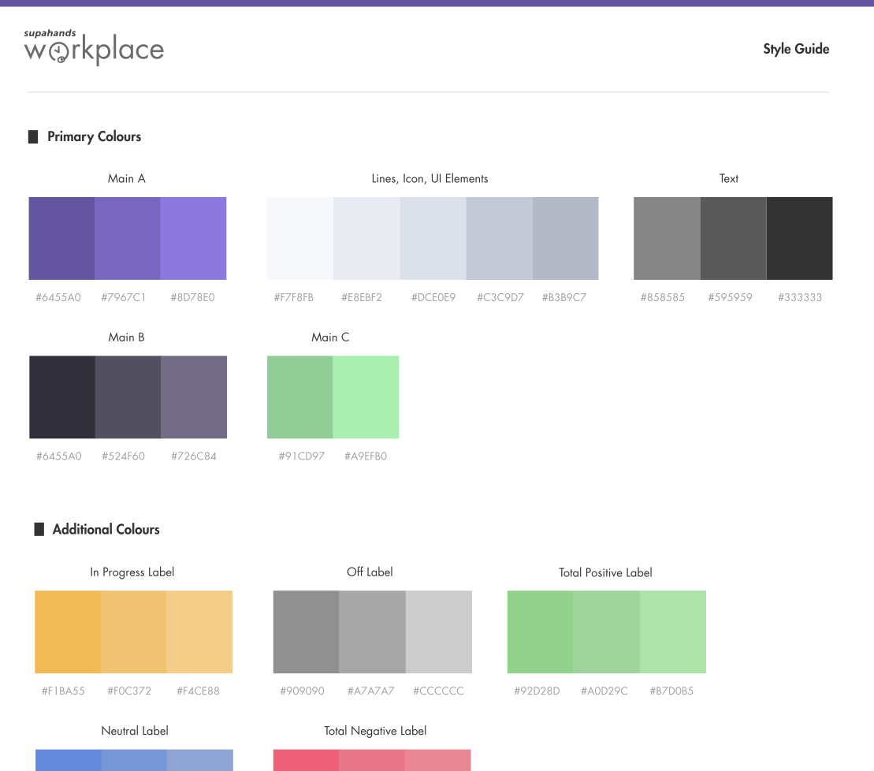Pick the #A0D29C Total Positive Label swatch
Image resolution: width=874 pixels, height=771 pixels.
tap(607, 631)
